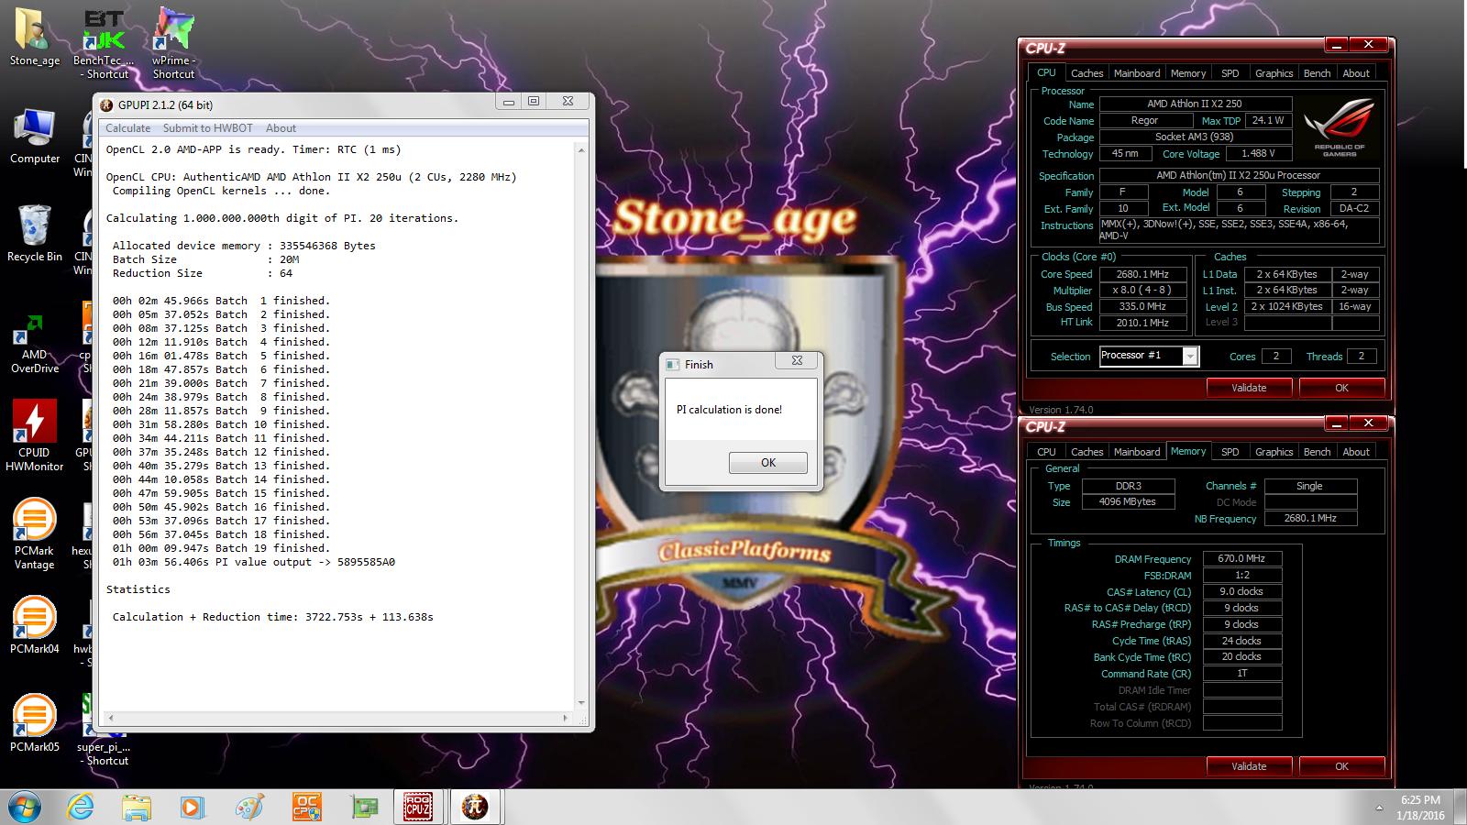Click OK in the lower CPU-Z window
The height and width of the screenshot is (825, 1467).
1341,766
